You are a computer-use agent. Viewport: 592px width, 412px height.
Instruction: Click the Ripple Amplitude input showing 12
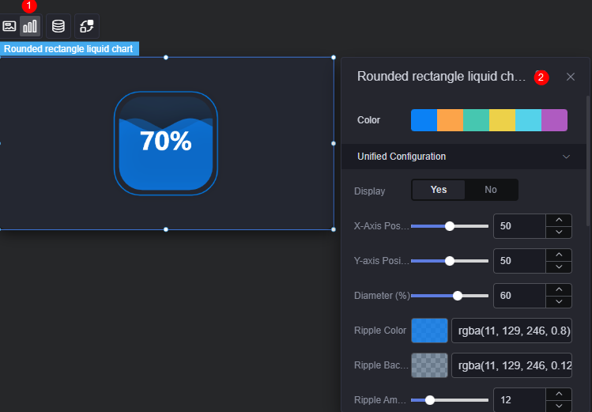pyautogui.click(x=519, y=400)
